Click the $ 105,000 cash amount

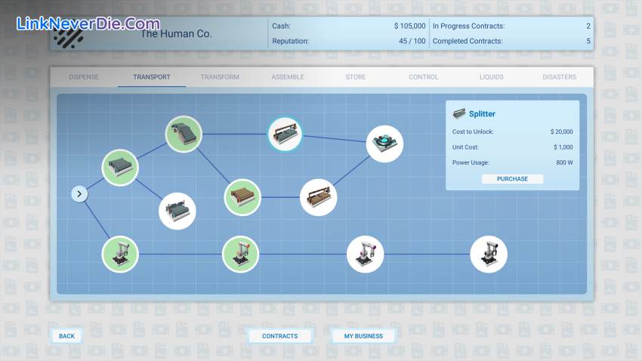click(410, 26)
